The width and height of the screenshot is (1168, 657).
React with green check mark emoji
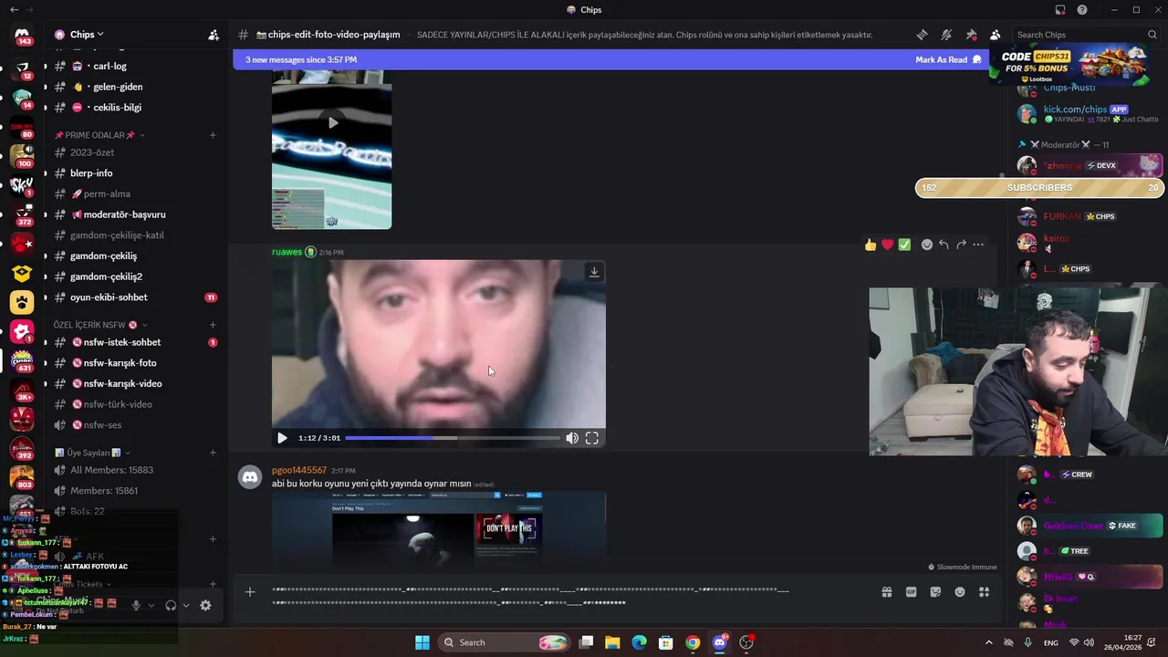coord(904,245)
